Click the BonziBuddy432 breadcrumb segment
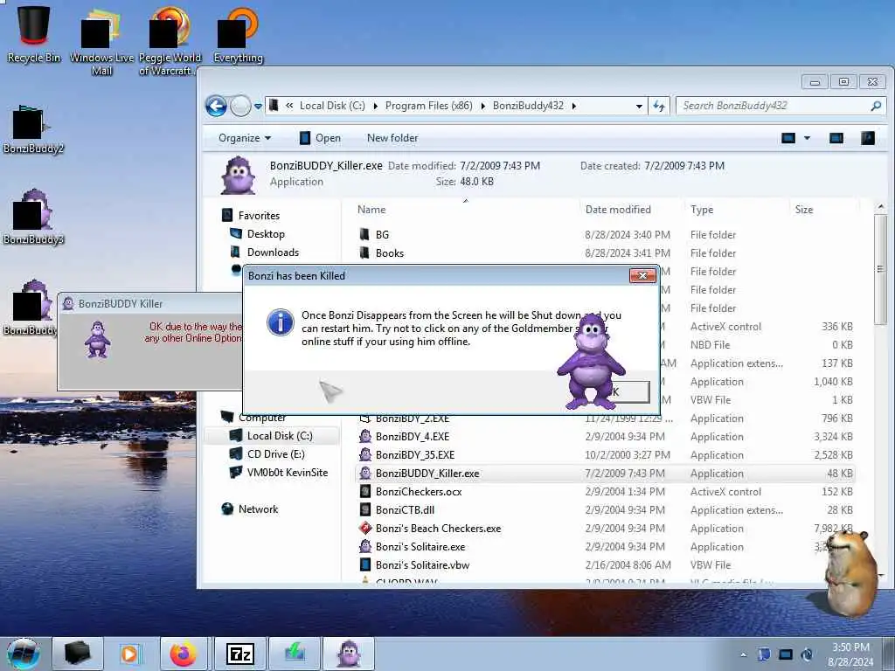895x671 pixels. pyautogui.click(x=528, y=106)
